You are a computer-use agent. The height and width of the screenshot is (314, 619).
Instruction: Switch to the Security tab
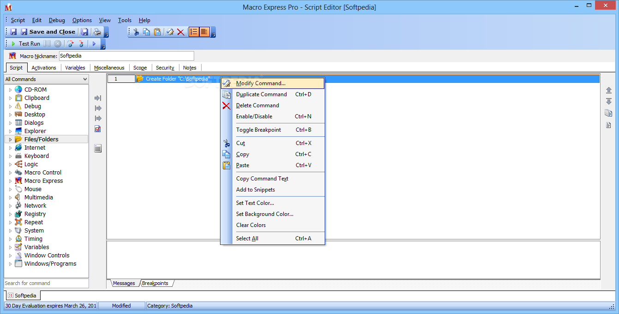click(x=165, y=68)
